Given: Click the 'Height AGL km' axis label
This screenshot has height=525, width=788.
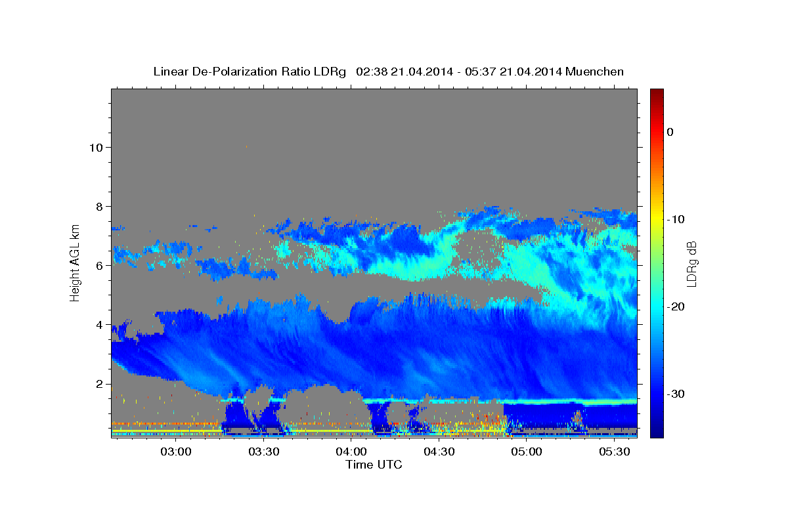Looking at the screenshot, I should point(75,262).
